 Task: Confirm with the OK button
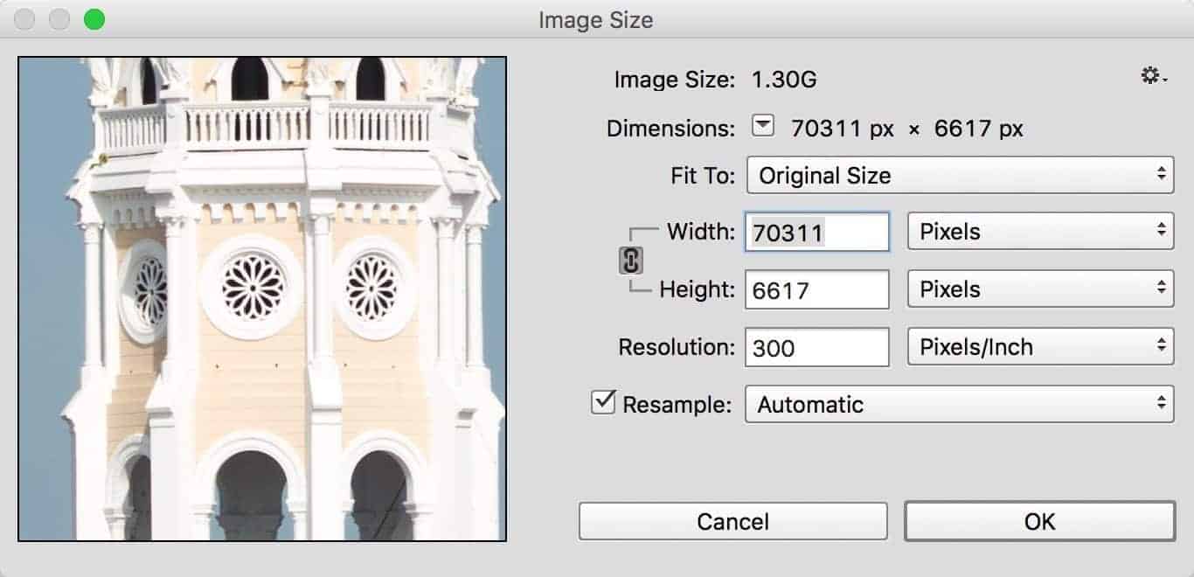[1039, 521]
